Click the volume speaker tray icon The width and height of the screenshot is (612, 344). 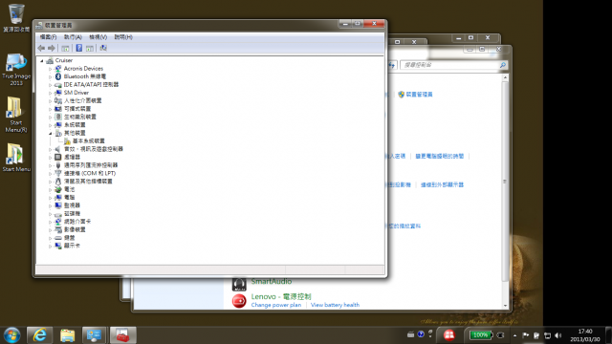pos(558,335)
